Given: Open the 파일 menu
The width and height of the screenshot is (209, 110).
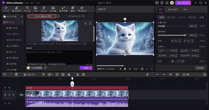Looking at the screenshot, I should tap(27, 3).
